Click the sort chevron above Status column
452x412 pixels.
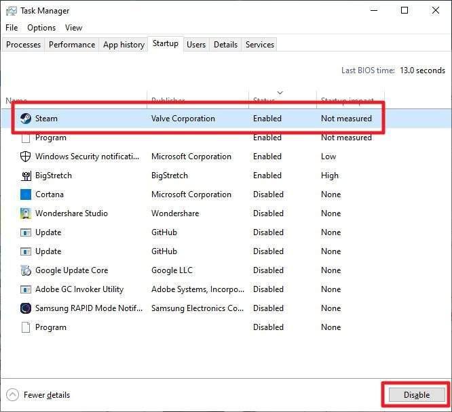pos(280,93)
